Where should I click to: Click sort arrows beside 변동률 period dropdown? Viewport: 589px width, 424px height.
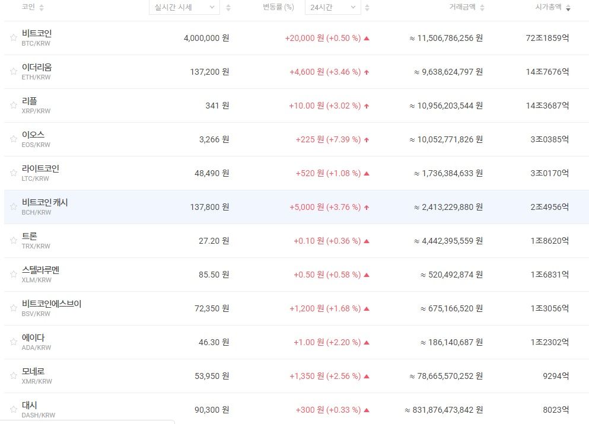pyautogui.click(x=367, y=8)
